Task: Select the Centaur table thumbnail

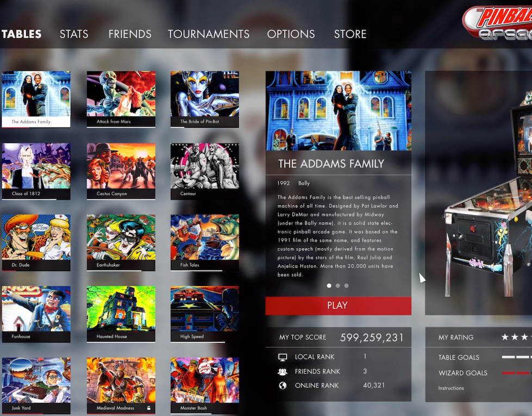Action: (205, 171)
